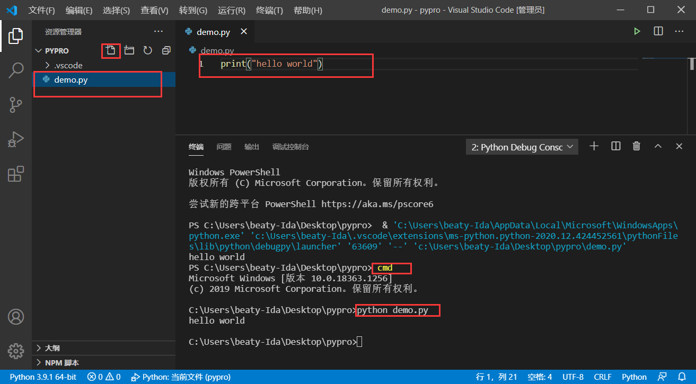The image size is (696, 384).
Task: Select demo.py in the Explorer tree
Action: pos(104,80)
